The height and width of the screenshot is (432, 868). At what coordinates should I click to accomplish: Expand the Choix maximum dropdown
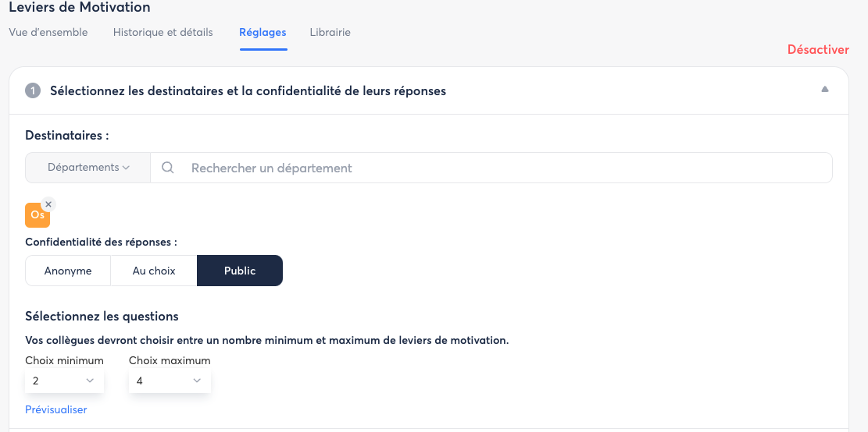click(x=169, y=381)
